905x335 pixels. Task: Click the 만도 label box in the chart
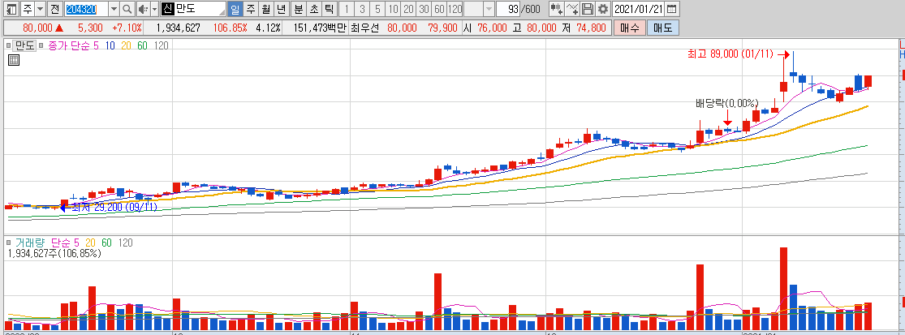24,45
